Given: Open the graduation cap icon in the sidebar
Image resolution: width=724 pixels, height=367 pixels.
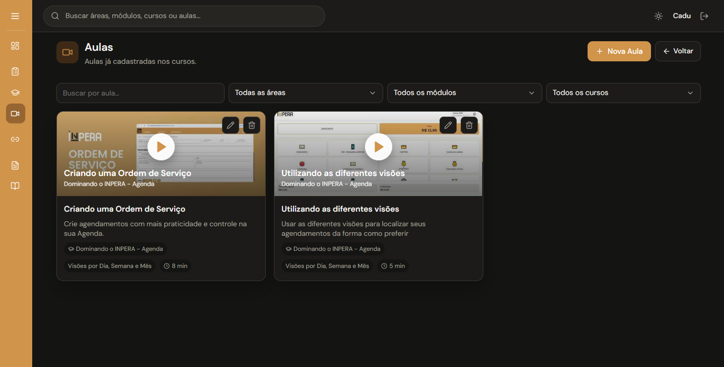Looking at the screenshot, I should (x=15, y=93).
